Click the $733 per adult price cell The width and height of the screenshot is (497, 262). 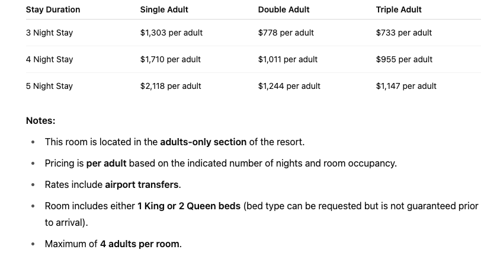click(404, 33)
